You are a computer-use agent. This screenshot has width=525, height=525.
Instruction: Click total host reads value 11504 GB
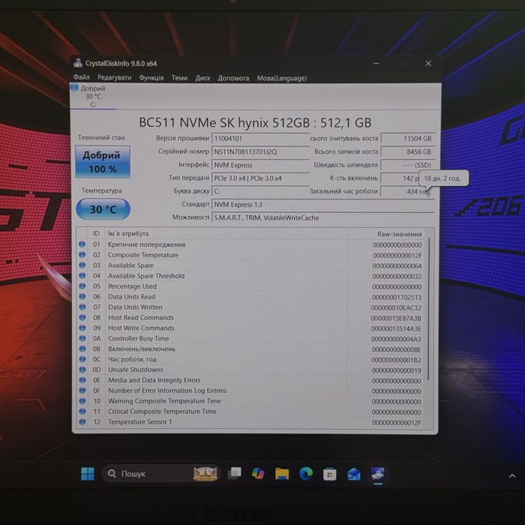coord(408,139)
